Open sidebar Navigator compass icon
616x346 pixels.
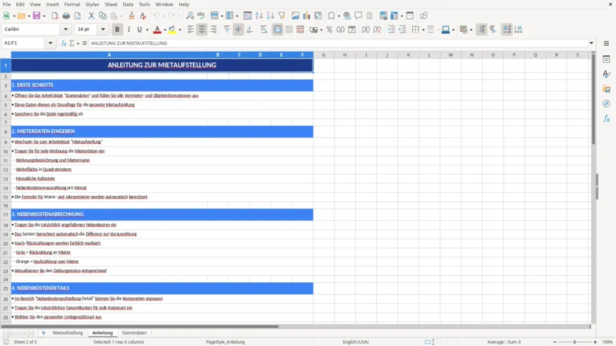click(x=606, y=103)
